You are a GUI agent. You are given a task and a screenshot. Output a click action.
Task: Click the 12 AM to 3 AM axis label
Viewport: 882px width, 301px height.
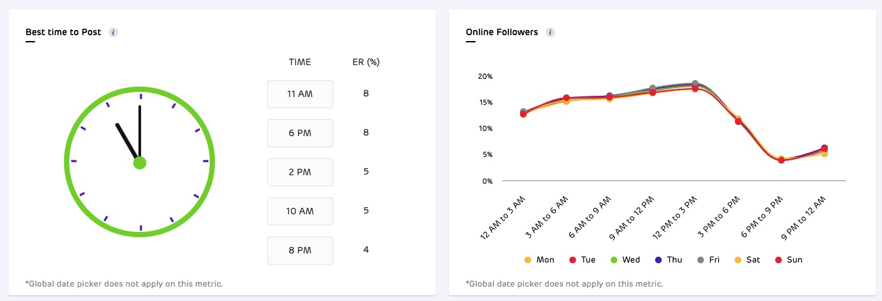[x=502, y=216]
